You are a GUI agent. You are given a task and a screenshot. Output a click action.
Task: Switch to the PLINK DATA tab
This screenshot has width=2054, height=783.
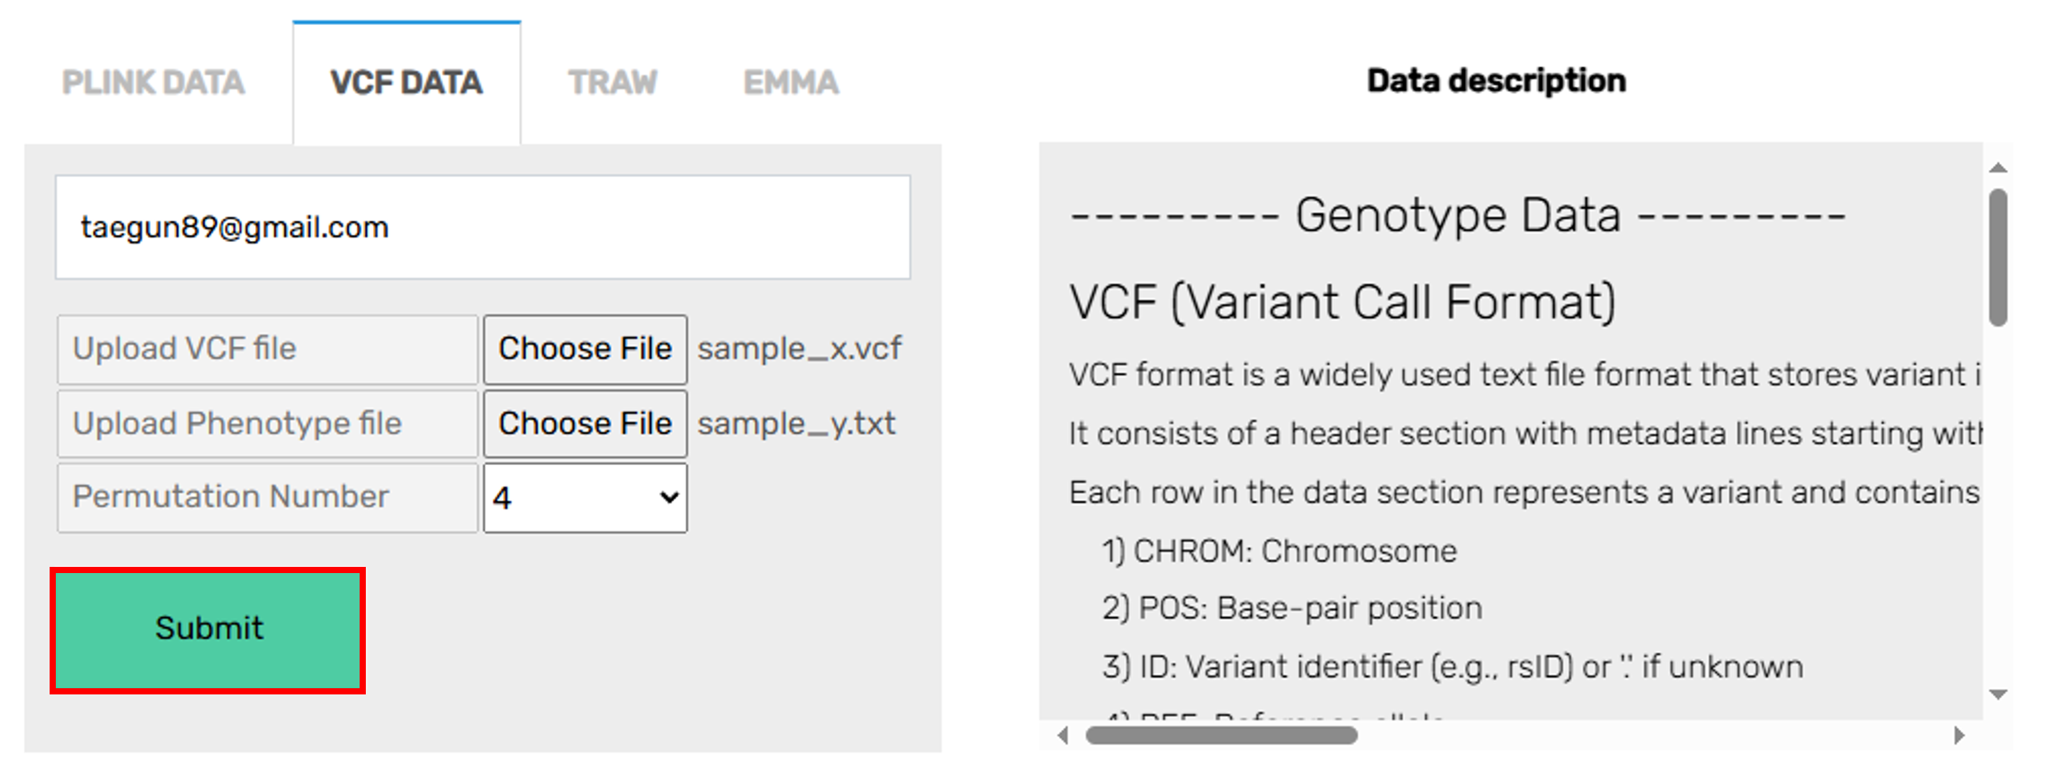[153, 83]
